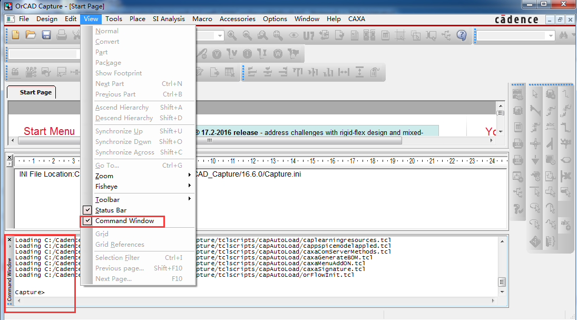Uncheck the Status Bar checkbox
The width and height of the screenshot is (577, 320).
87,210
